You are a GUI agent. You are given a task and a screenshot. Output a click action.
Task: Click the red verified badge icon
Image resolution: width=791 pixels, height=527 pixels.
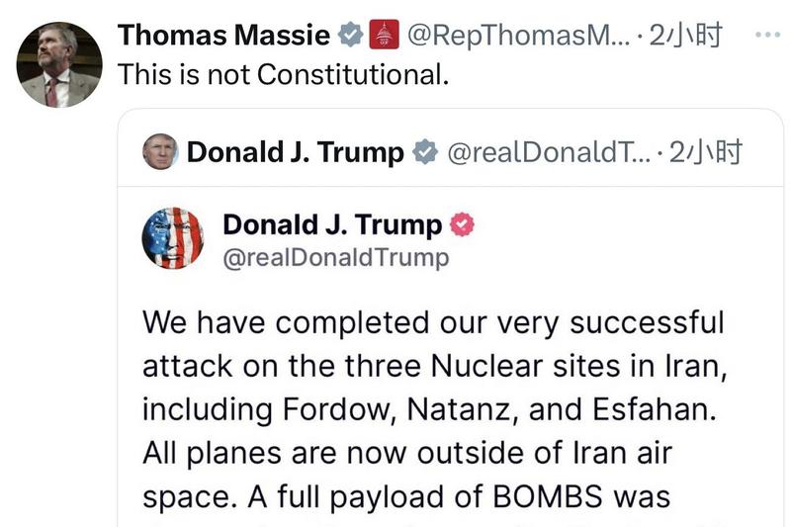point(463,224)
